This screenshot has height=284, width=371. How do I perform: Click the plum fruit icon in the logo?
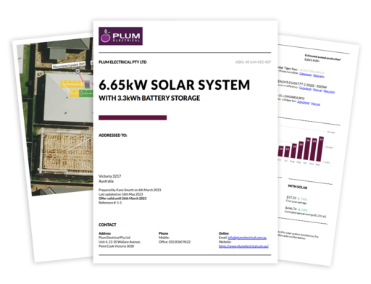(106, 35)
